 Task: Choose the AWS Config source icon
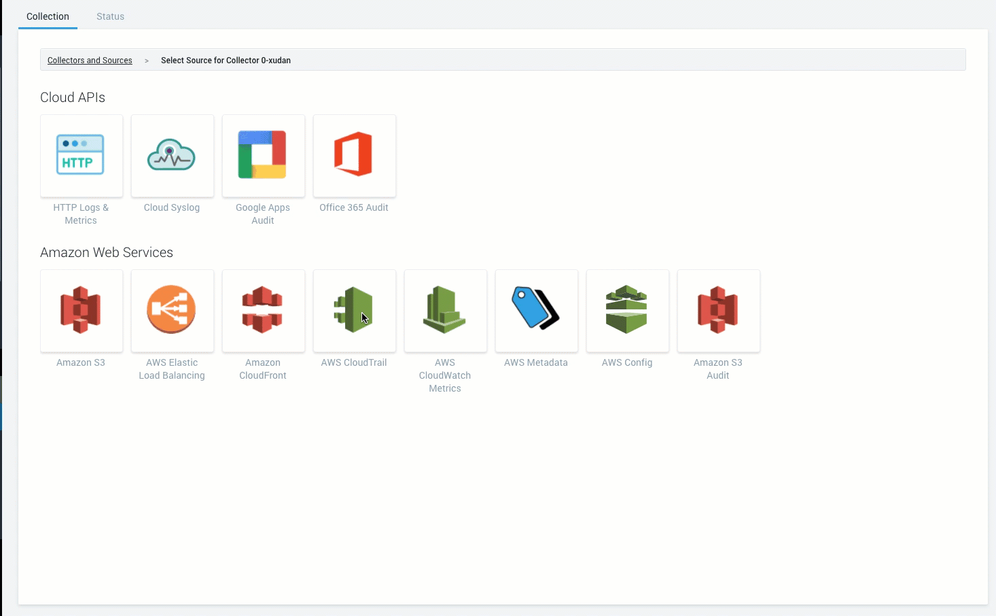click(627, 311)
